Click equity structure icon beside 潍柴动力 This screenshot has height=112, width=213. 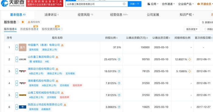pyautogui.click(x=57, y=69)
